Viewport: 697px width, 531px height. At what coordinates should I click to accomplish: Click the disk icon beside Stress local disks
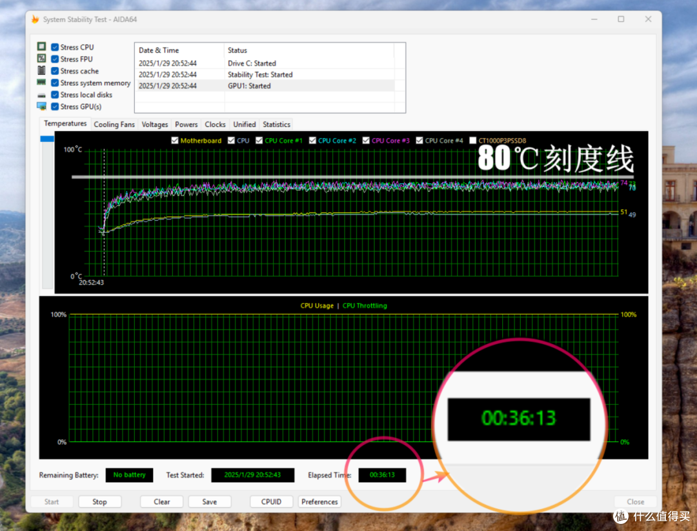tap(41, 95)
